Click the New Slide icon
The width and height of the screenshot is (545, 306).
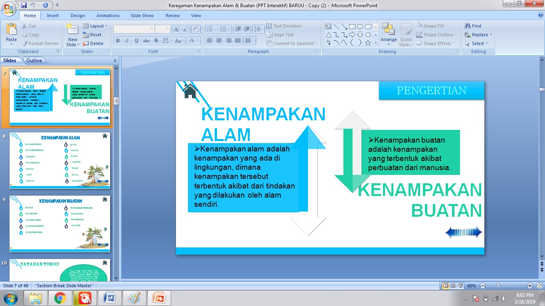(72, 30)
